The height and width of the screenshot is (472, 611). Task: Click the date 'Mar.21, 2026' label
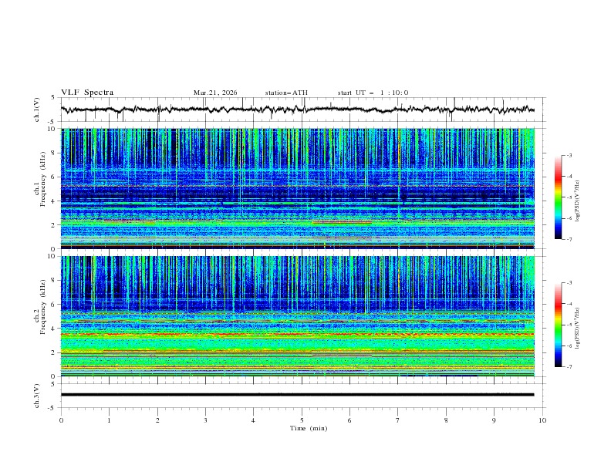click(x=215, y=93)
